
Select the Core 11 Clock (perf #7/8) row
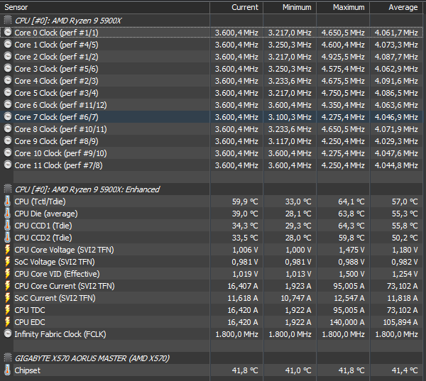212,165
